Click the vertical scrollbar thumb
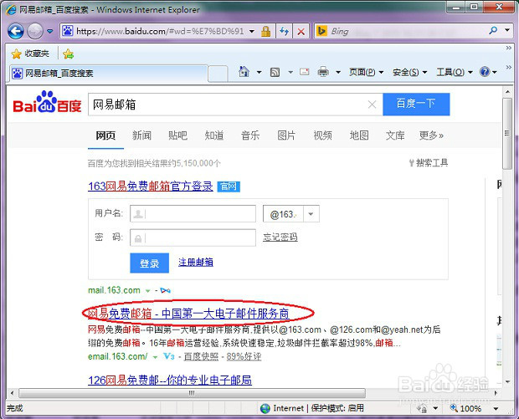Screen dimensions: 519x419 (507, 134)
